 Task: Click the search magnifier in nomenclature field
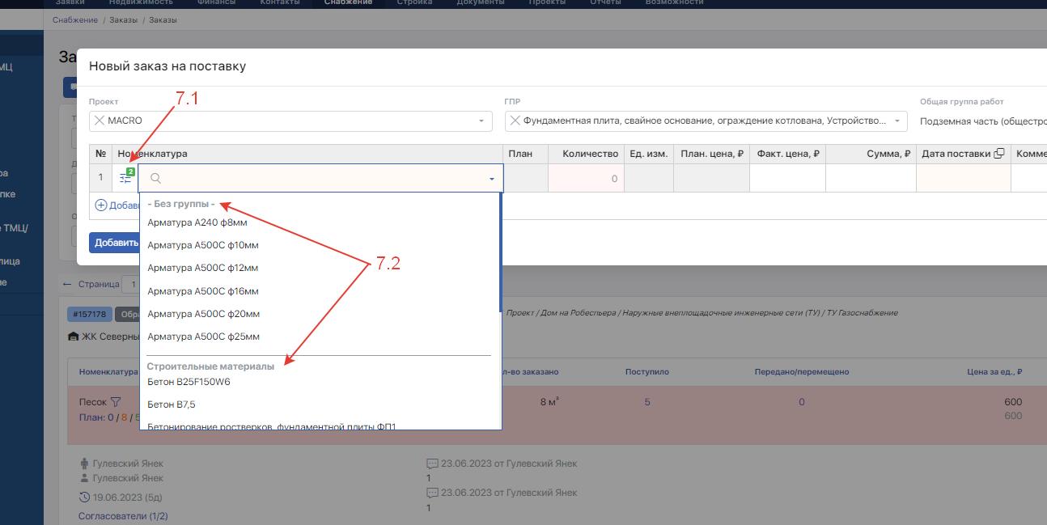pyautogui.click(x=156, y=179)
